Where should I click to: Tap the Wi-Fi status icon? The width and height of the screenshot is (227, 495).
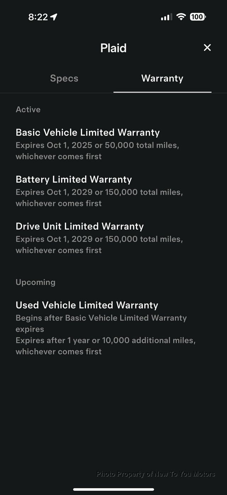[181, 16]
